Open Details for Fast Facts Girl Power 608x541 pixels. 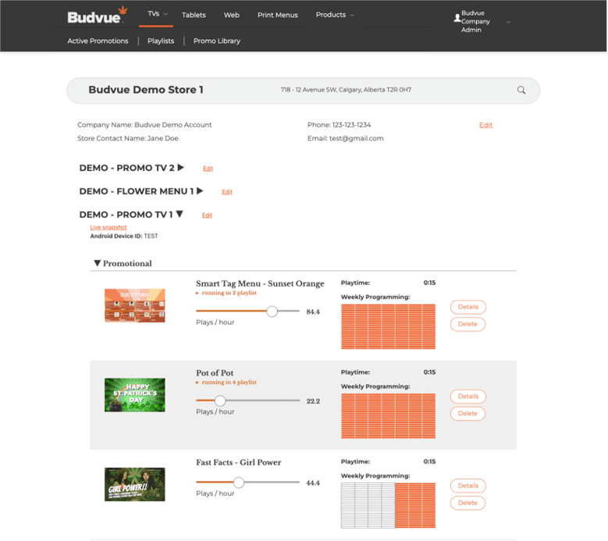468,486
